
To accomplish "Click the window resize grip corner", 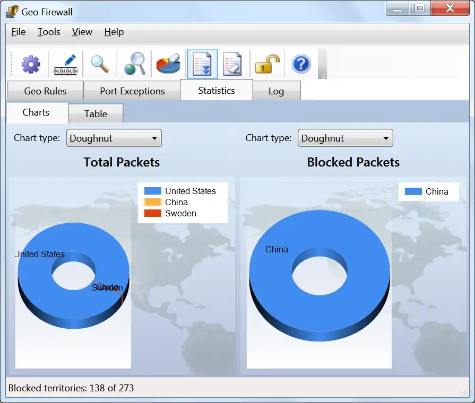I will click(x=464, y=392).
